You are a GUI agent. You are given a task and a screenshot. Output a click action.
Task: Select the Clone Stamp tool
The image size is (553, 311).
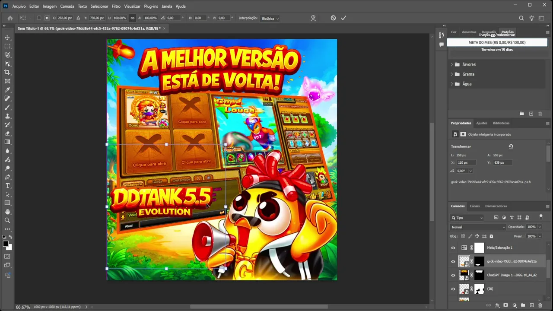(x=7, y=116)
